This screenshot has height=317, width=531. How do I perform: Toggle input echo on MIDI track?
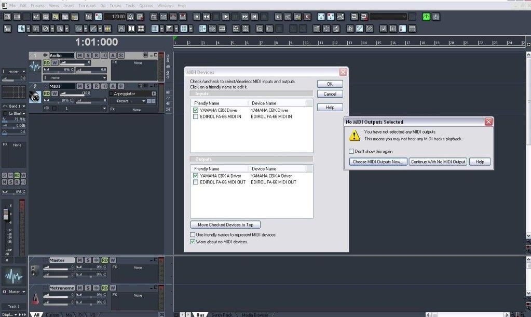tap(104, 86)
